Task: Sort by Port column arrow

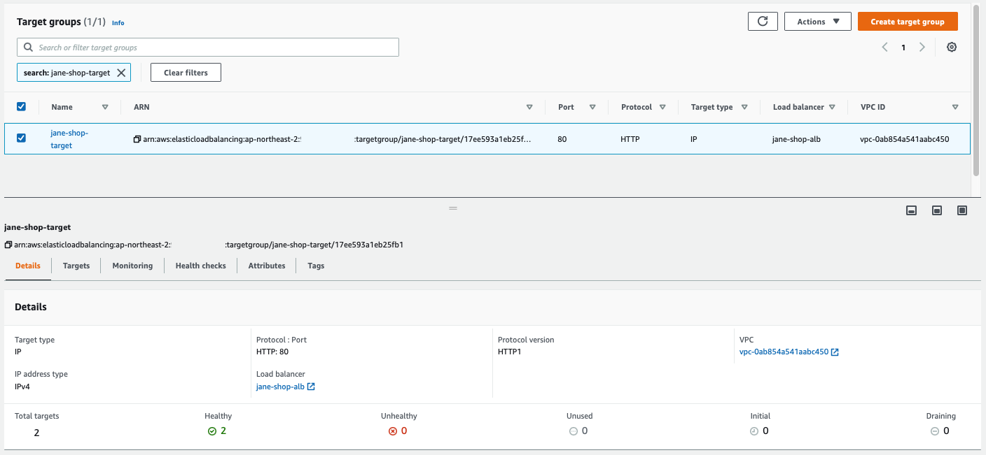Action: 592,107
